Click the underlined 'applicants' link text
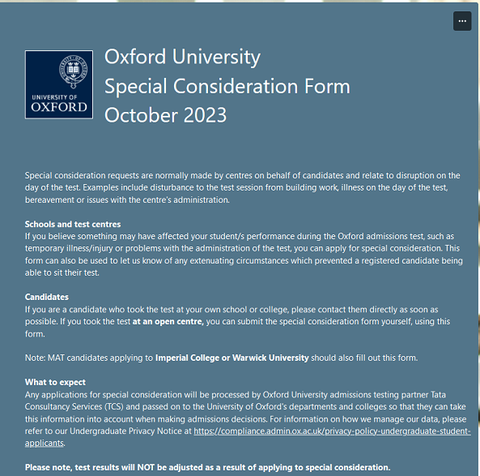Screen dimensions: 480x476 pos(45,444)
